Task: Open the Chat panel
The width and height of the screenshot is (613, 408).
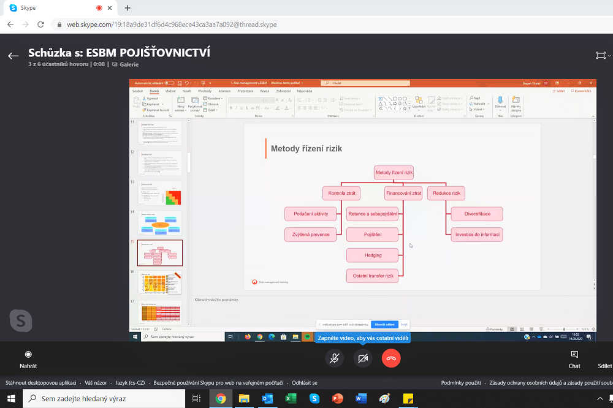Action: [574, 360]
